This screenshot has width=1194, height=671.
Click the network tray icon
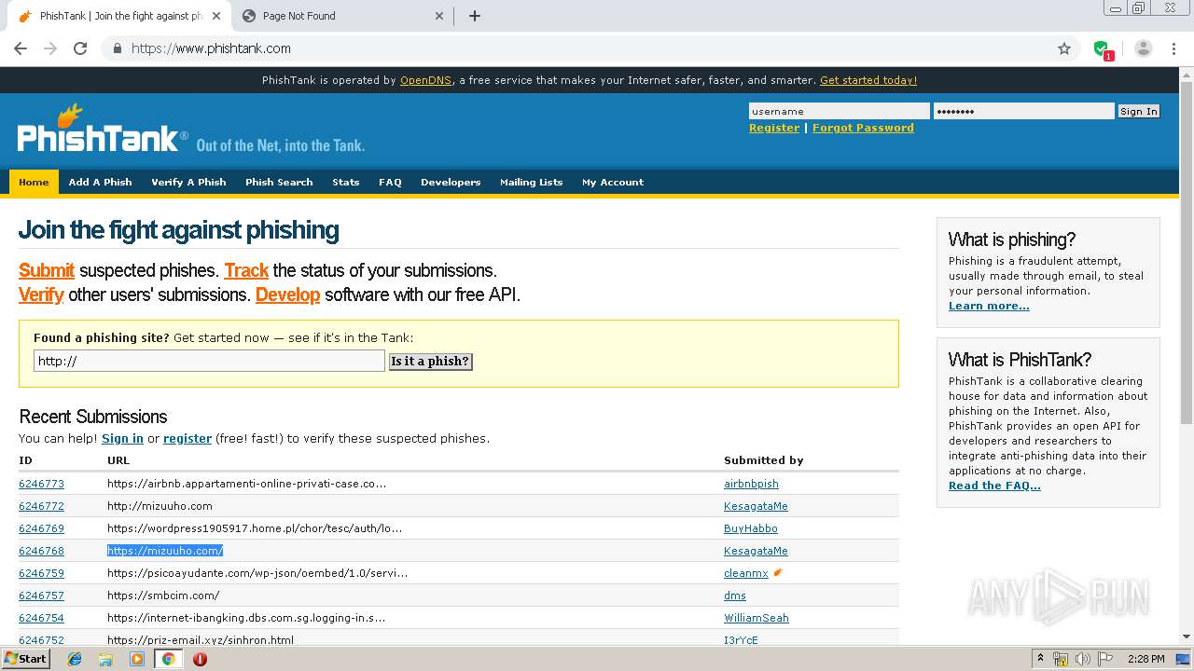1061,659
